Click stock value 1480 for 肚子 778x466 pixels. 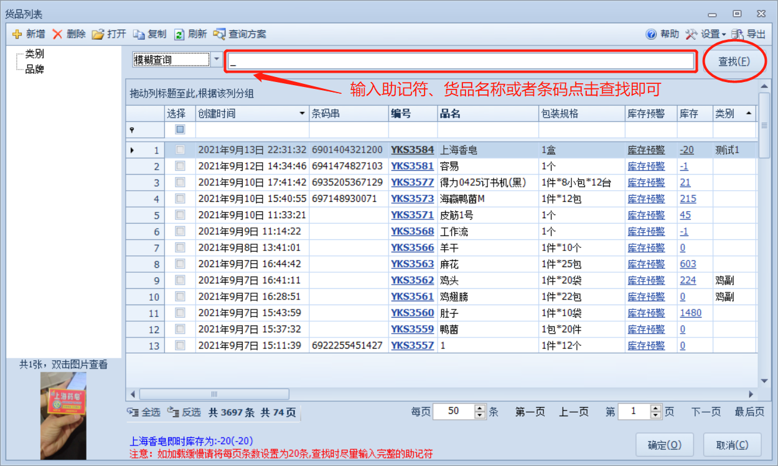[x=691, y=313]
